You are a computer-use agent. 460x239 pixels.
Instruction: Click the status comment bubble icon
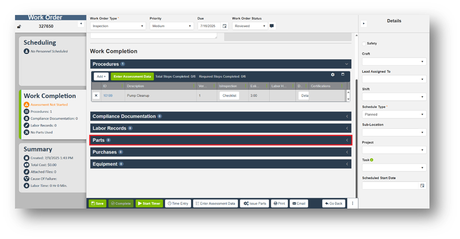(272, 26)
